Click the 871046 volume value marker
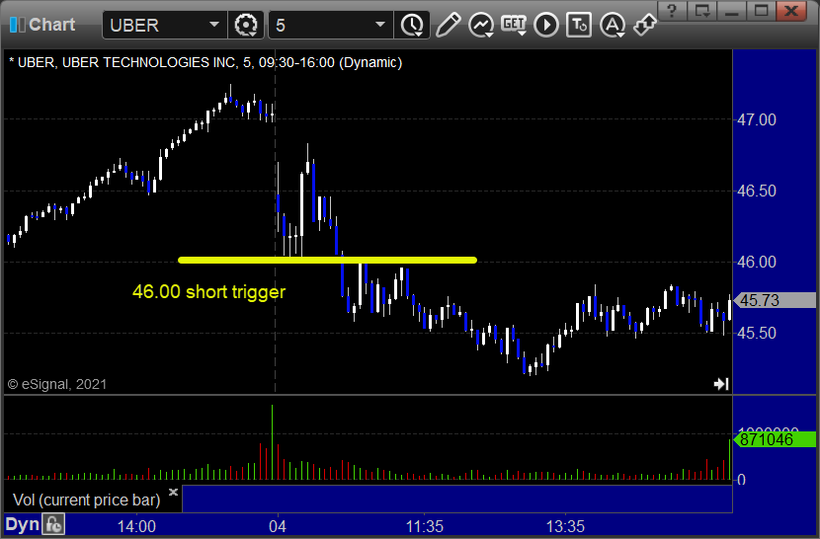This screenshot has width=820, height=539. pos(775,439)
